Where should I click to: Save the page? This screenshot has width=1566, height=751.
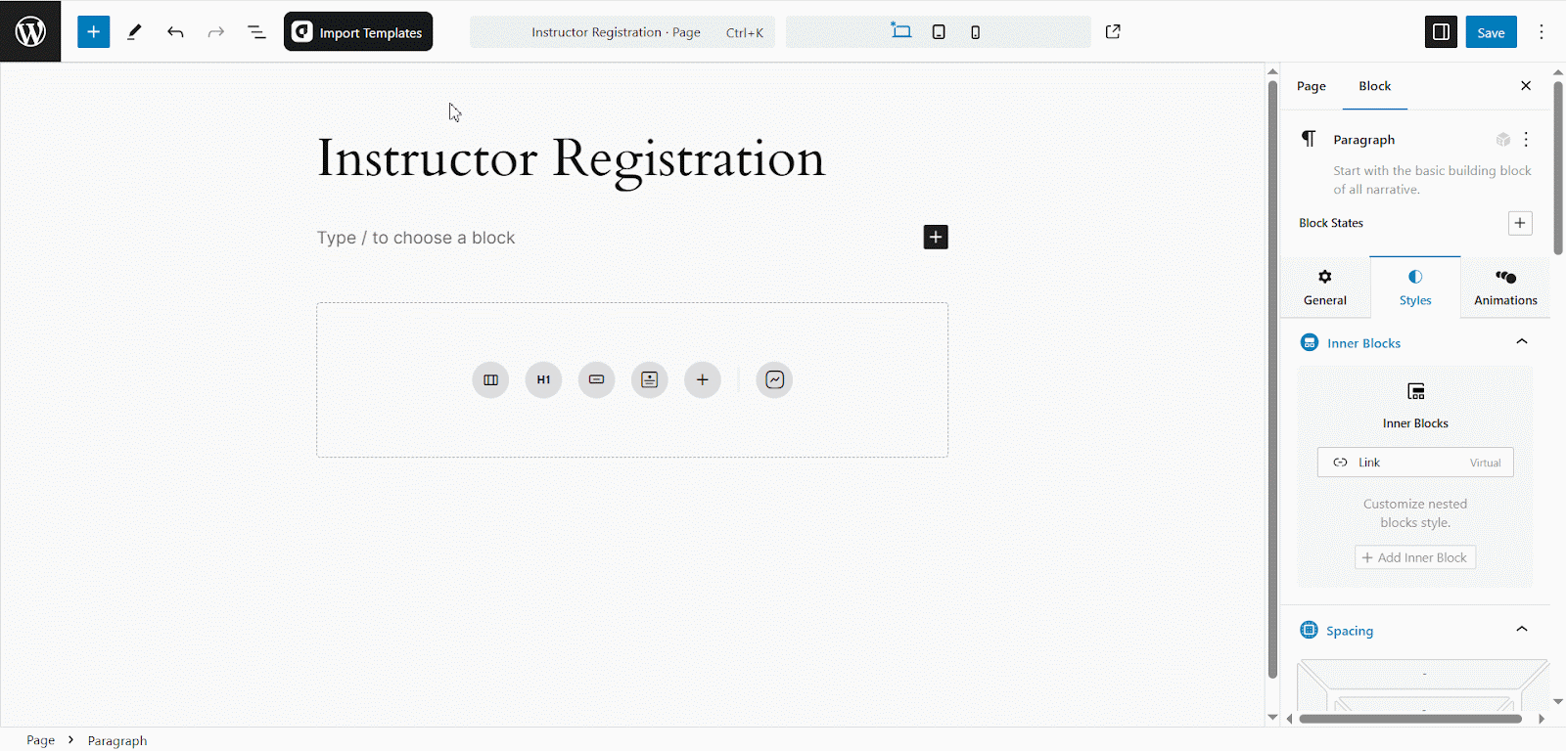(1491, 31)
